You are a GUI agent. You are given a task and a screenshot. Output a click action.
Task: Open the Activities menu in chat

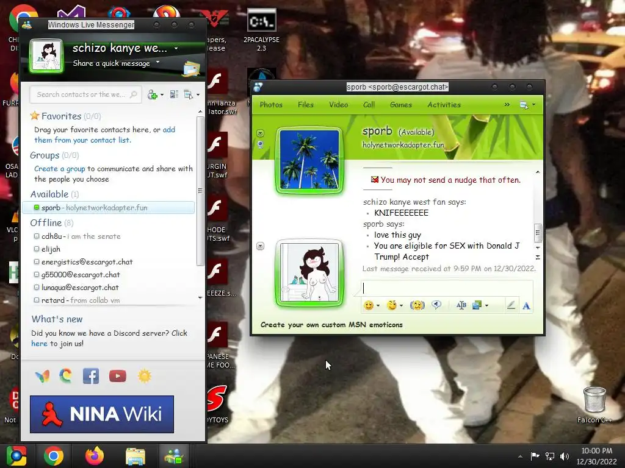coord(444,105)
